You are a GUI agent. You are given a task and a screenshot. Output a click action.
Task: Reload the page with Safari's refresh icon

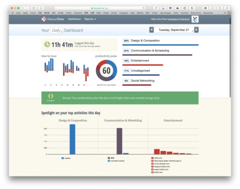tap(144, 8)
